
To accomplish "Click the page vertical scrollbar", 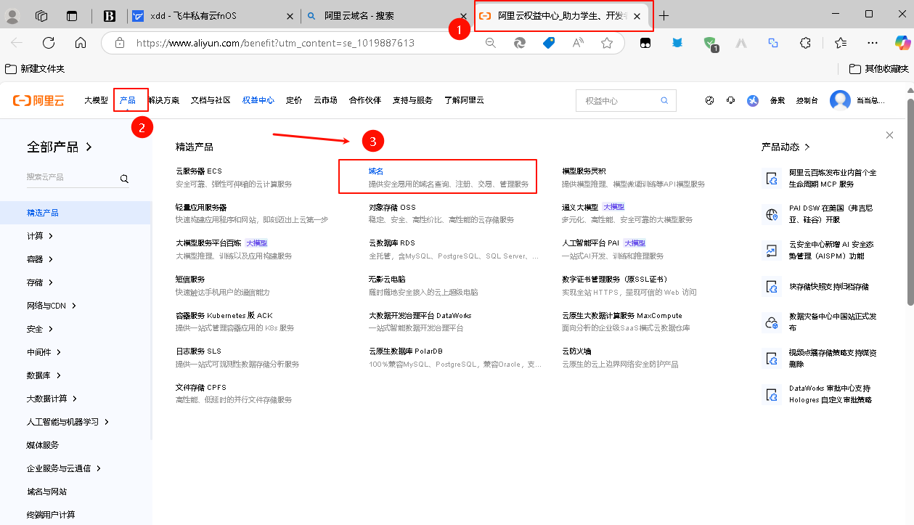I will (x=910, y=201).
